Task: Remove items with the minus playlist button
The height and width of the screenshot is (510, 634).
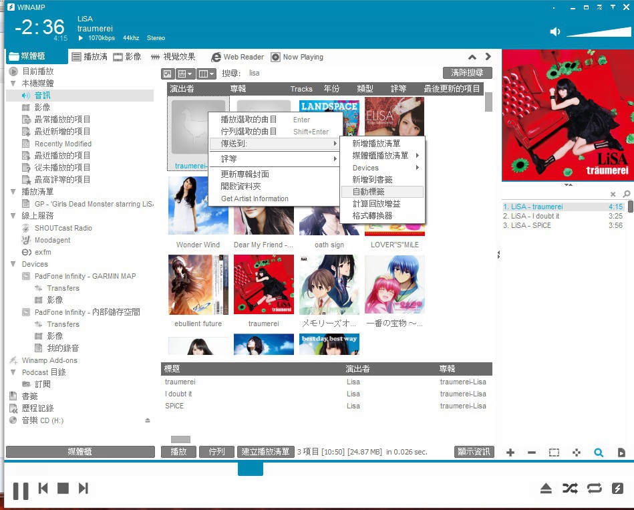Action: pyautogui.click(x=532, y=453)
